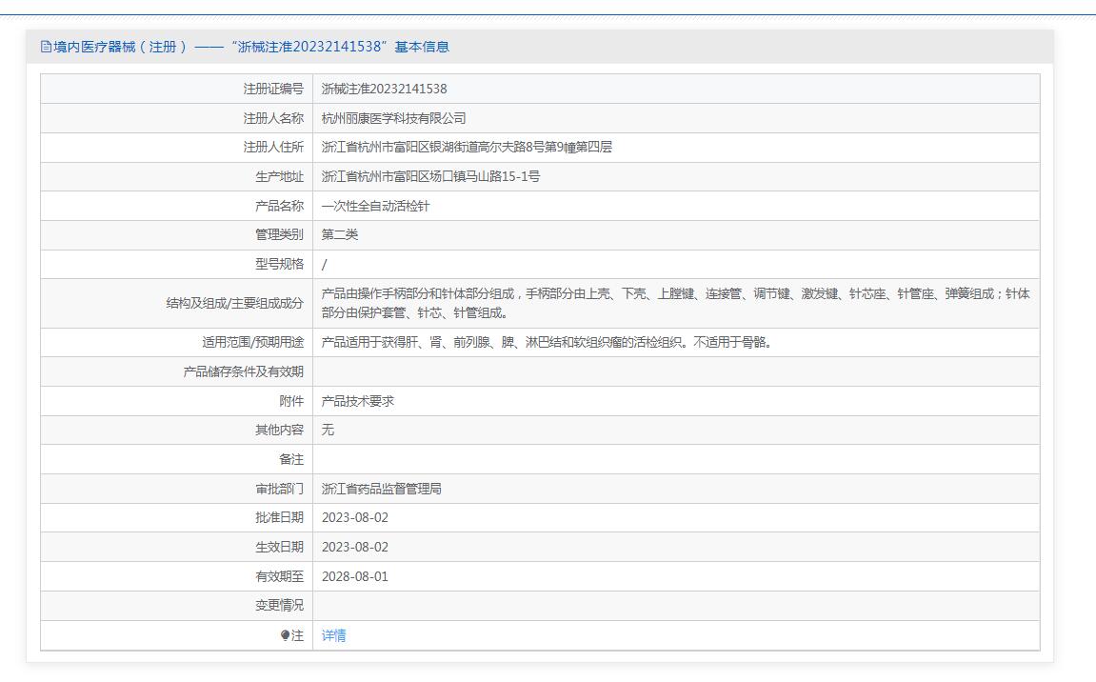Image resolution: width=1096 pixels, height=682 pixels.
Task: Click the 审批部门 label
Action: [x=280, y=489]
